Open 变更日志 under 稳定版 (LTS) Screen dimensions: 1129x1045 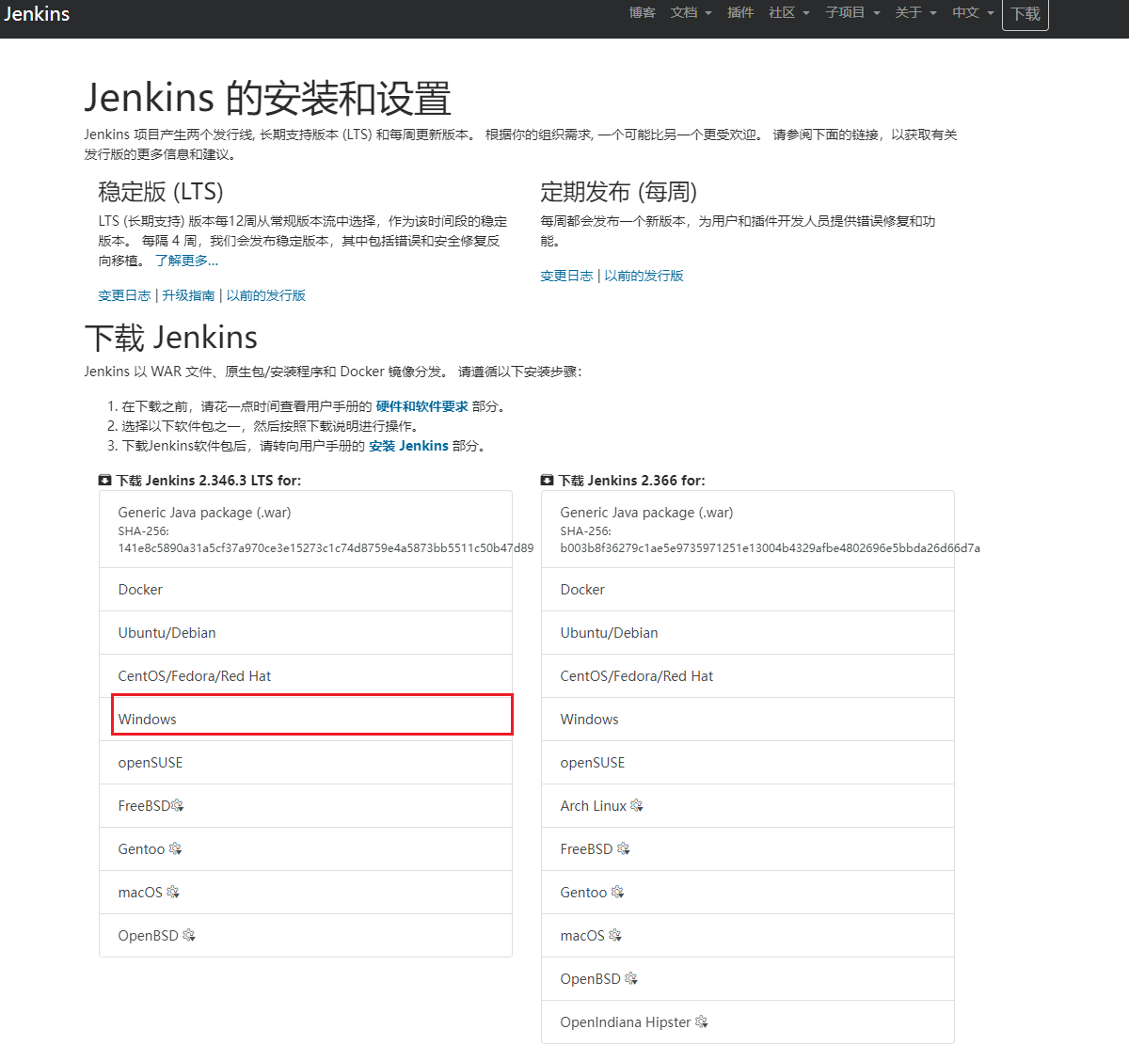(124, 295)
